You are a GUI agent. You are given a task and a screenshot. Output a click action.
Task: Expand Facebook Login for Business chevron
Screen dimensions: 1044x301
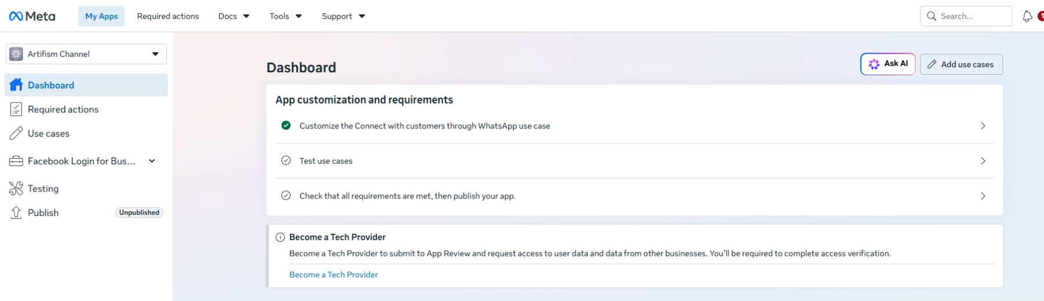[152, 161]
